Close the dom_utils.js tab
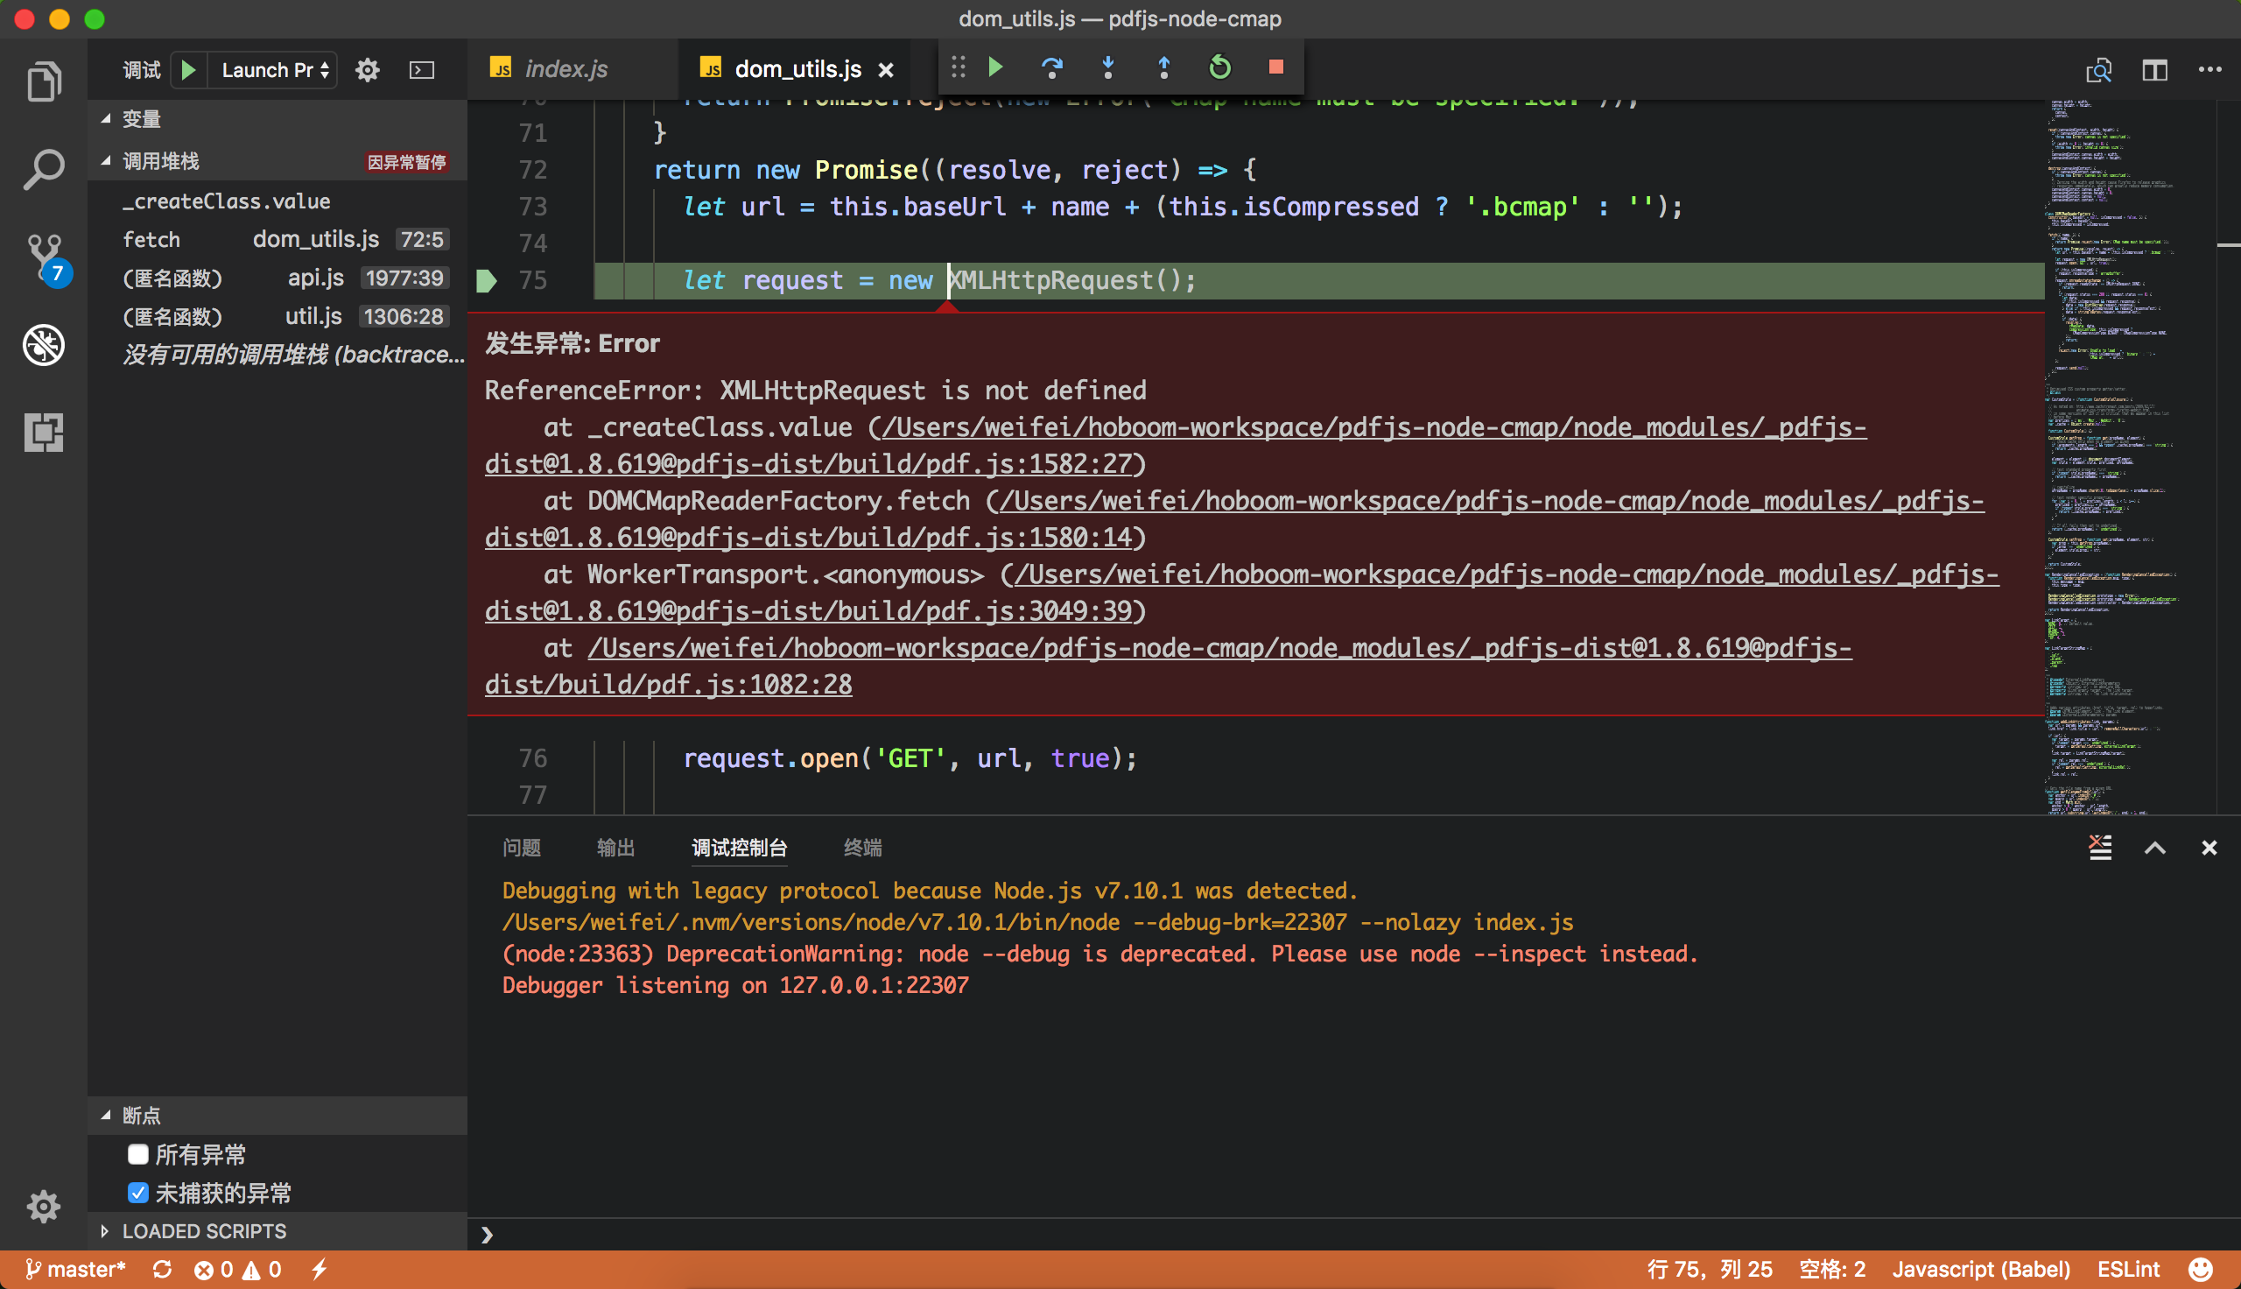Viewport: 2241px width, 1289px height. click(886, 69)
